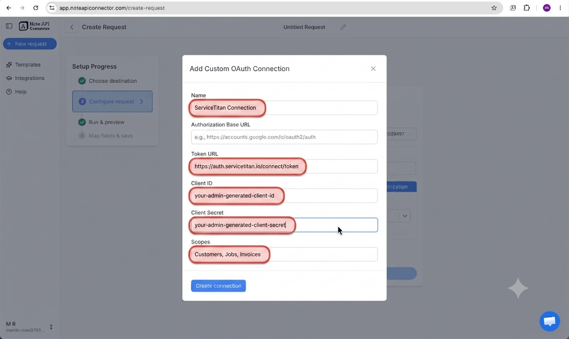Click the Untitled Request title
This screenshot has width=569, height=339.
pos(304,27)
